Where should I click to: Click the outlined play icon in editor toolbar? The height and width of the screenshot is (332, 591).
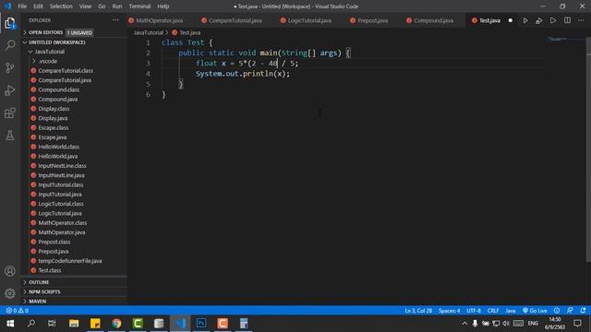coord(553,20)
